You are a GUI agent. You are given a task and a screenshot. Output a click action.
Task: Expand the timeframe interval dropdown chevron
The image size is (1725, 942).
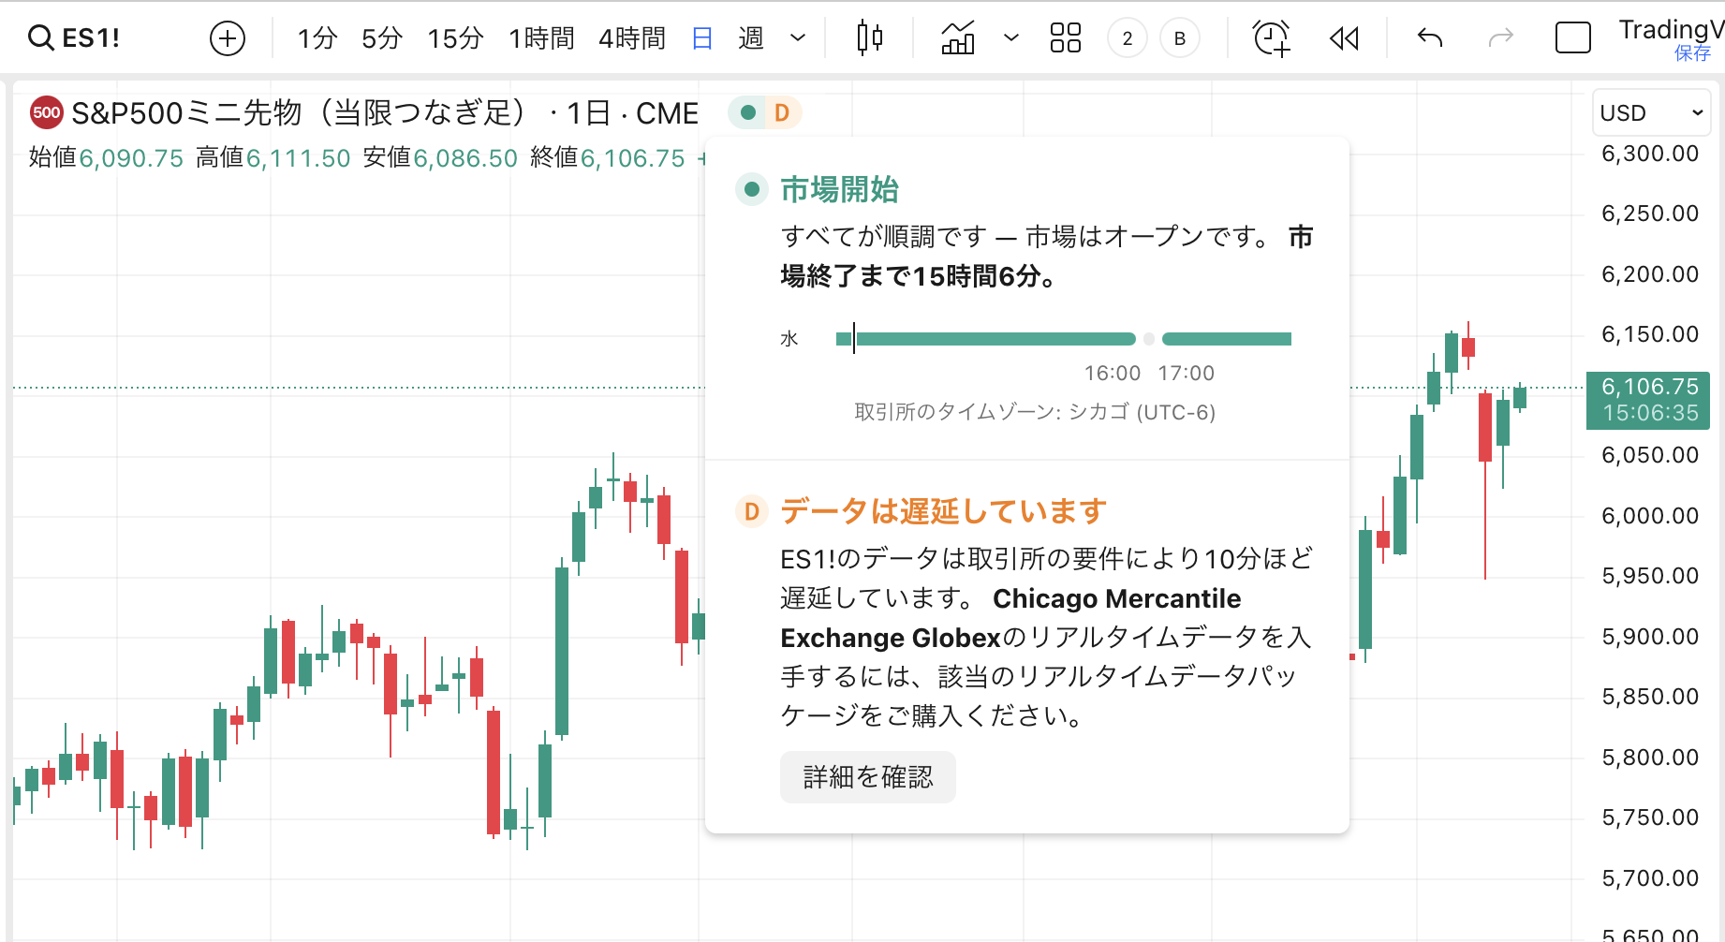(798, 38)
